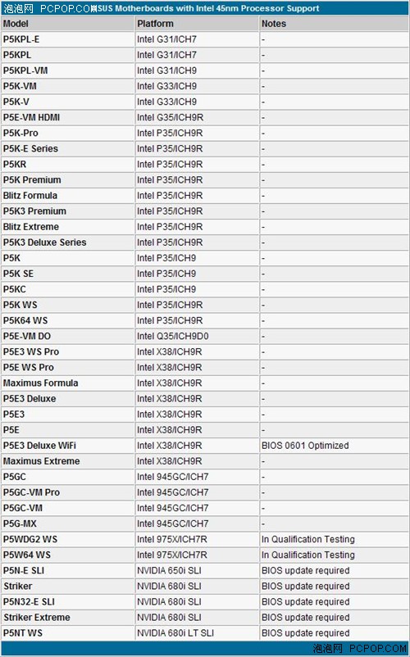Click NVIDIA 650i SLI platform cell

(x=197, y=570)
